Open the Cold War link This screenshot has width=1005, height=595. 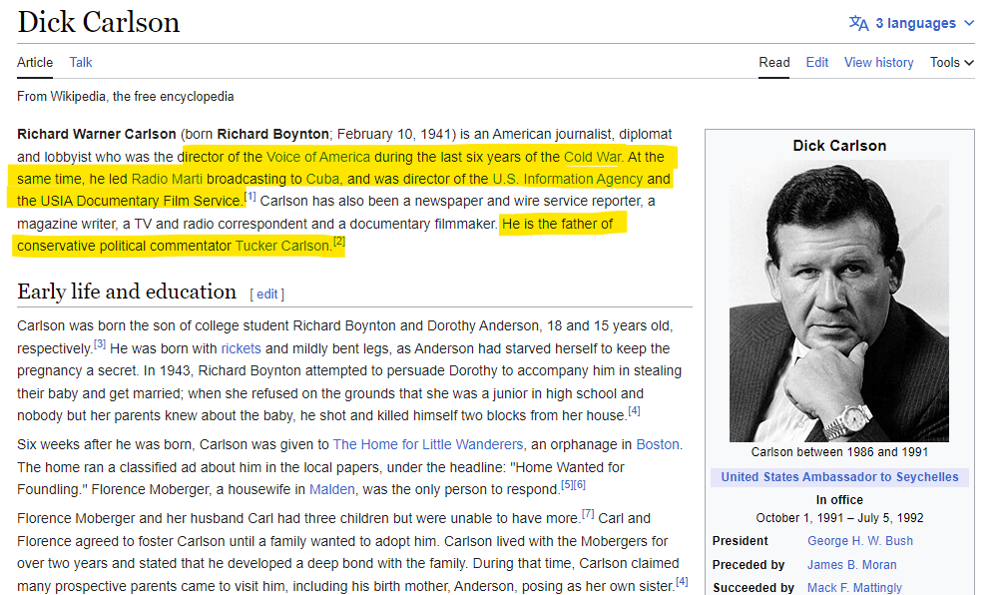592,157
